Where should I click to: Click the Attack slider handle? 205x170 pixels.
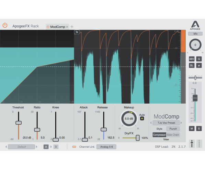click(85, 140)
